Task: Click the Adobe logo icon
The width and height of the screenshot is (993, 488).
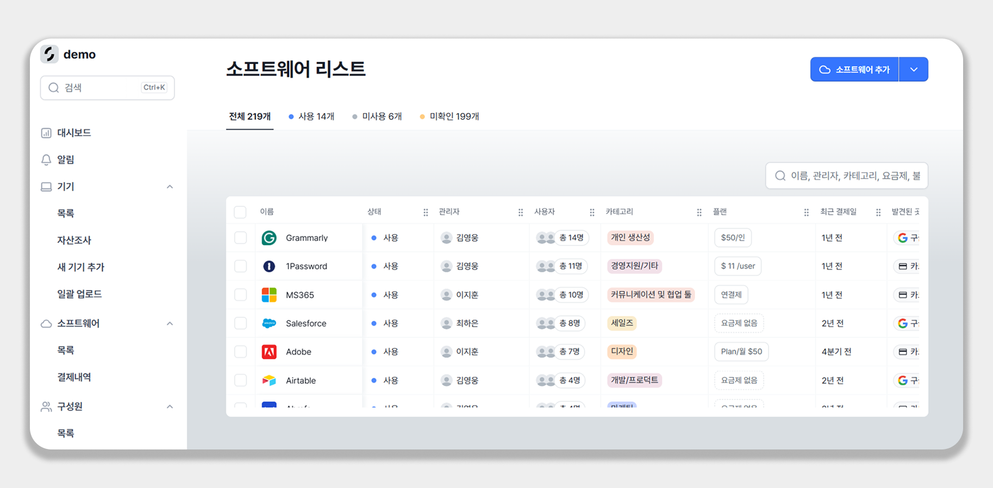Action: pos(269,352)
